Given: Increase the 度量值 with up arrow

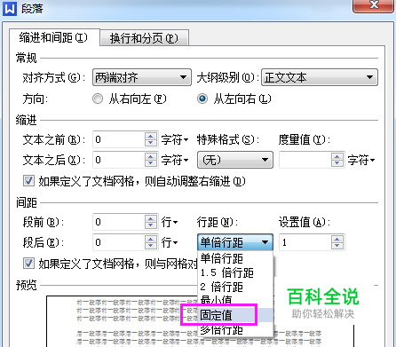Looking at the screenshot, I should 337,156.
